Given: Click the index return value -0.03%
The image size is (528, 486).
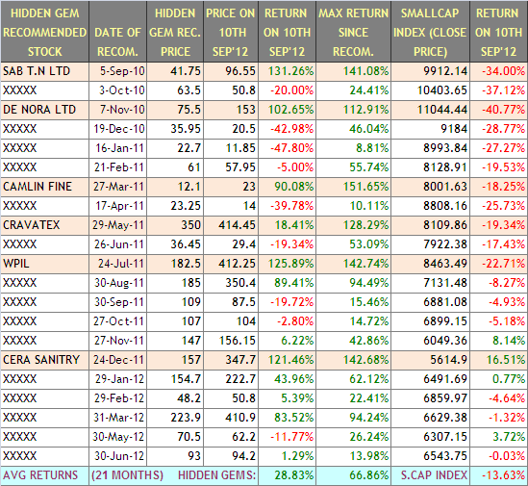Looking at the screenshot, I should (x=499, y=456).
